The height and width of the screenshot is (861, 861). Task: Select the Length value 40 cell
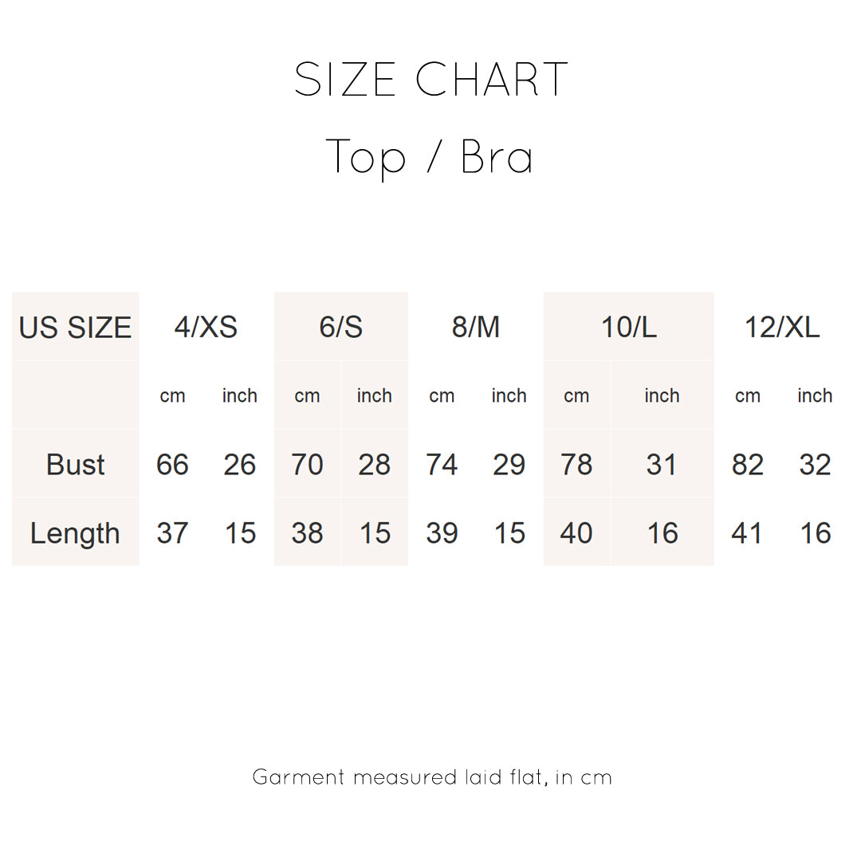tap(576, 533)
